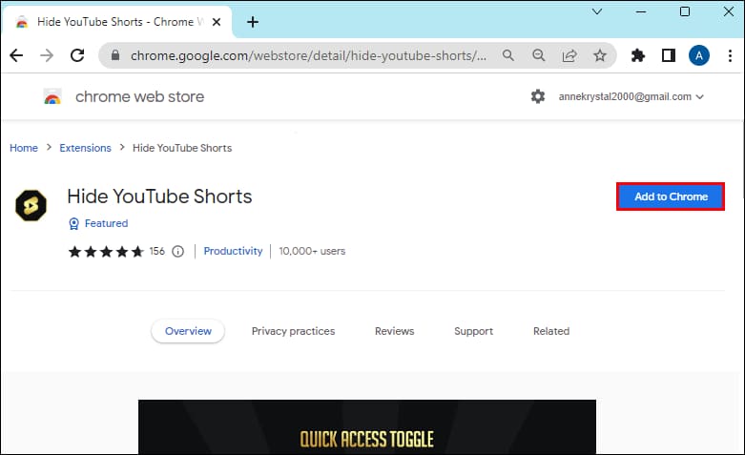Switch to the Privacy practices tab
The image size is (745, 455).
293,331
